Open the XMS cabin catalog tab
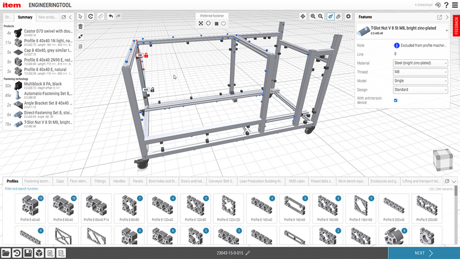This screenshot has width=460, height=259. click(297, 181)
